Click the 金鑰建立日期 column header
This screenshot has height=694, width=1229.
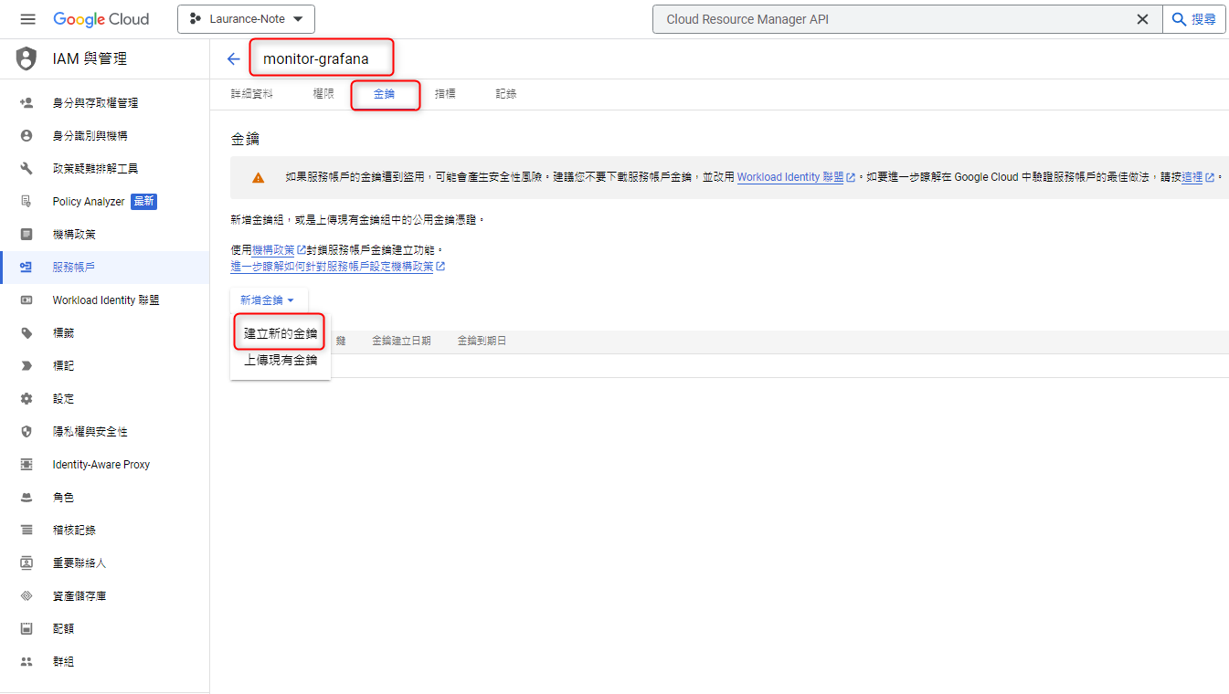(x=401, y=341)
